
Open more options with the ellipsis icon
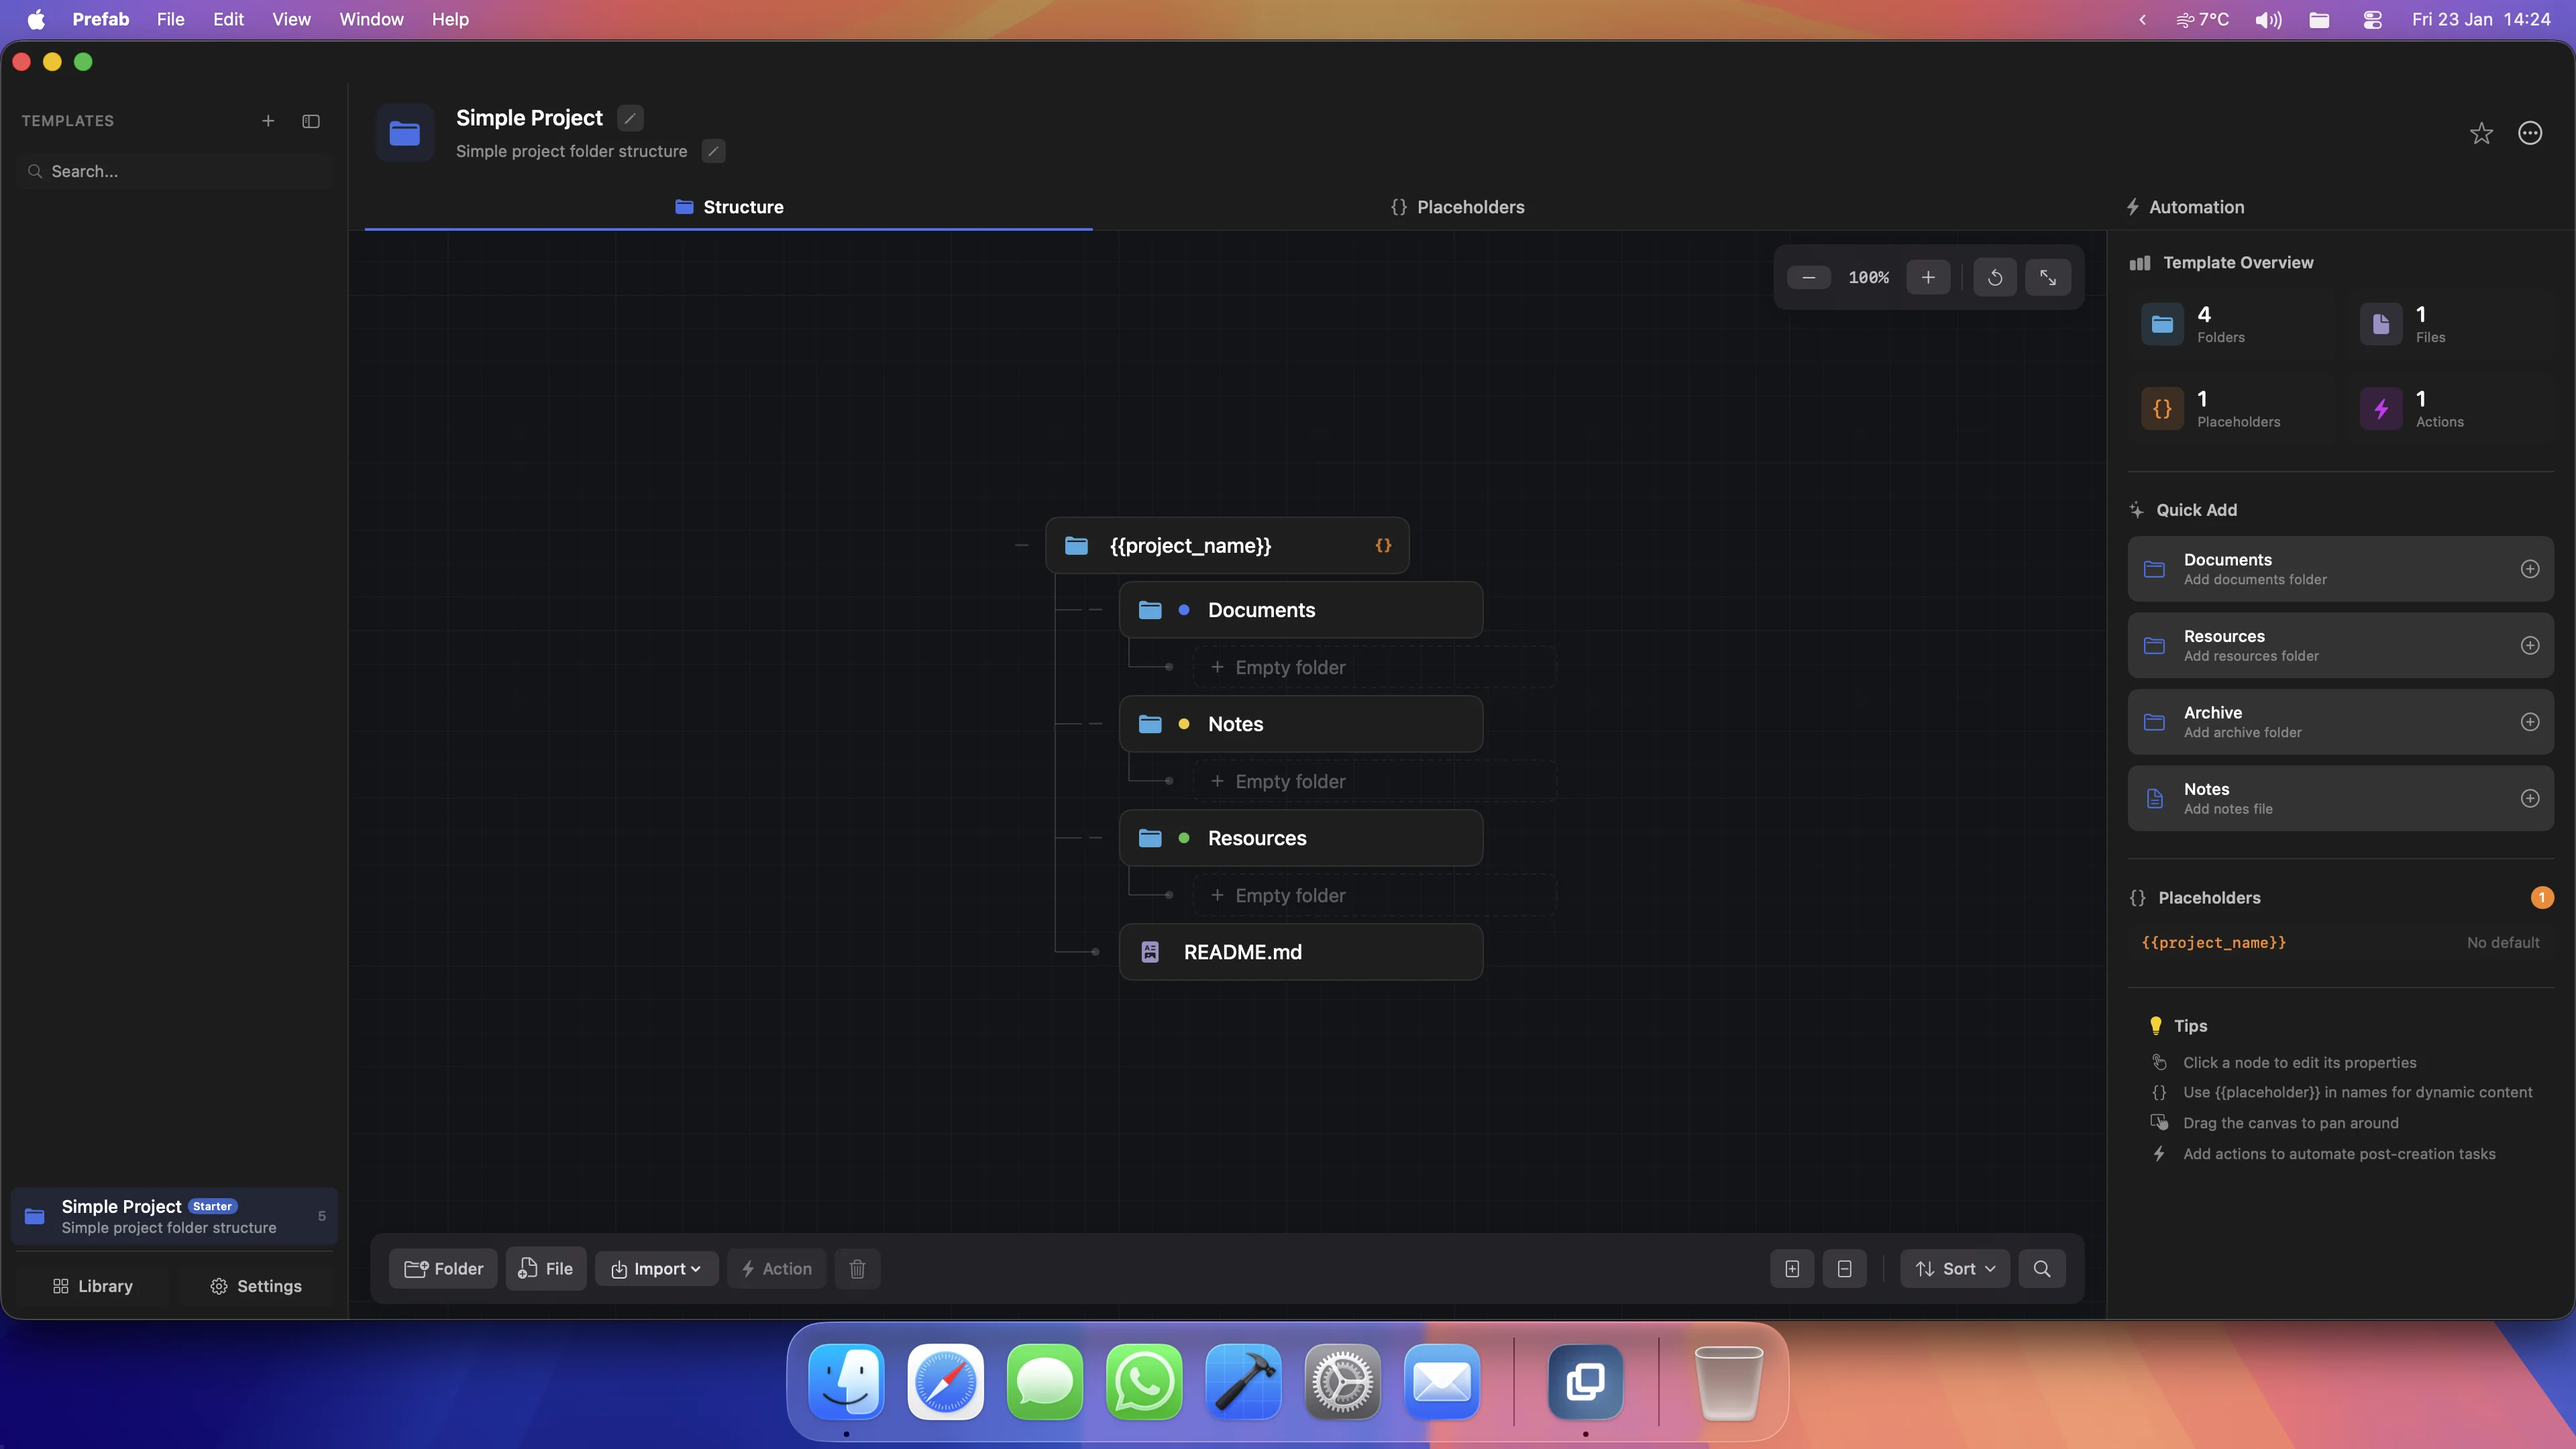2530,132
